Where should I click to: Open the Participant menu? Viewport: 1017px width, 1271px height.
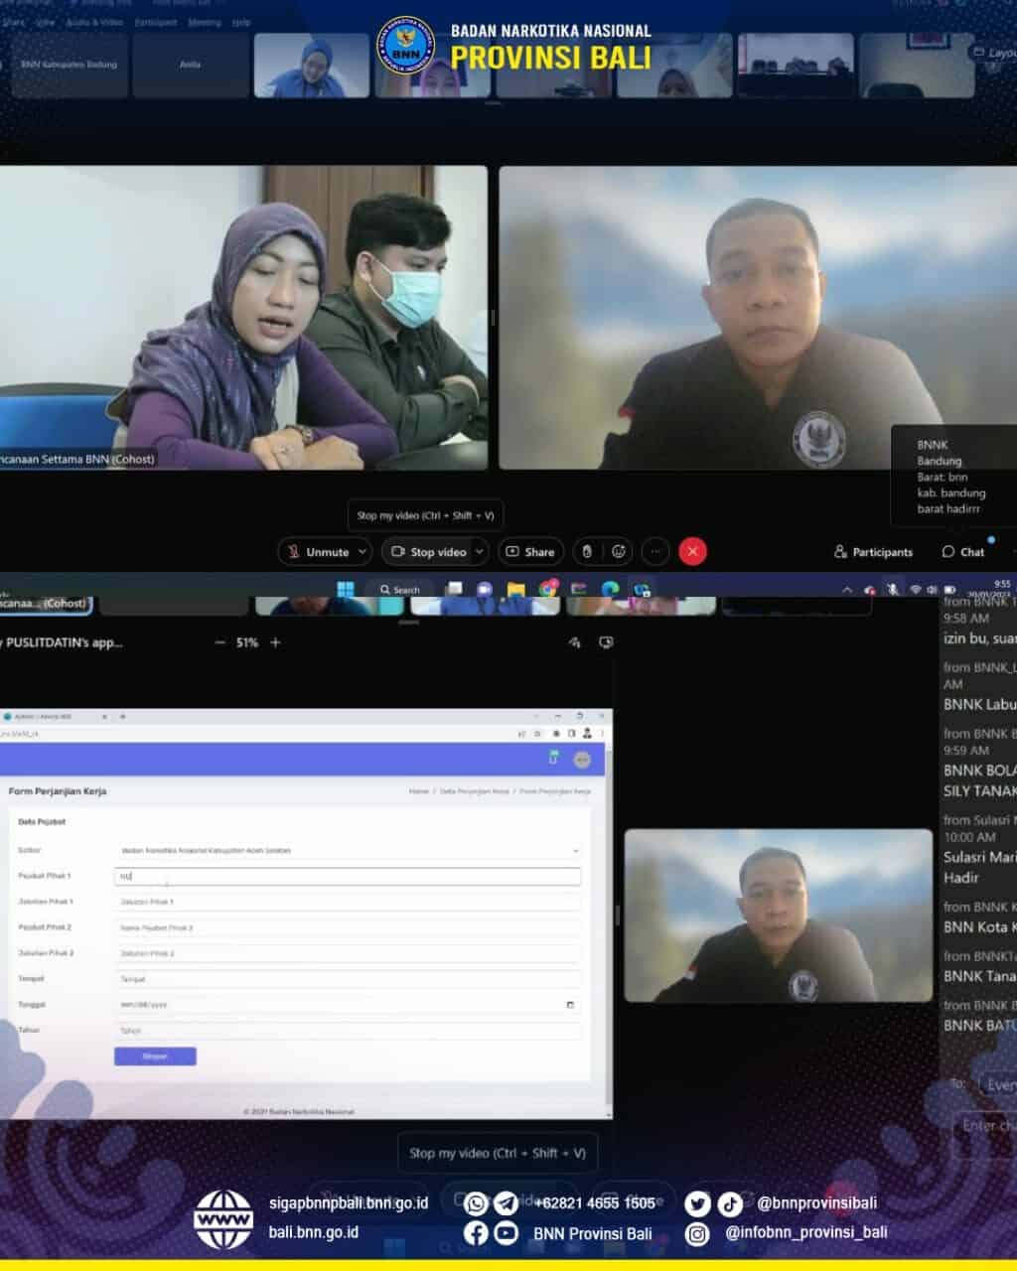[156, 22]
